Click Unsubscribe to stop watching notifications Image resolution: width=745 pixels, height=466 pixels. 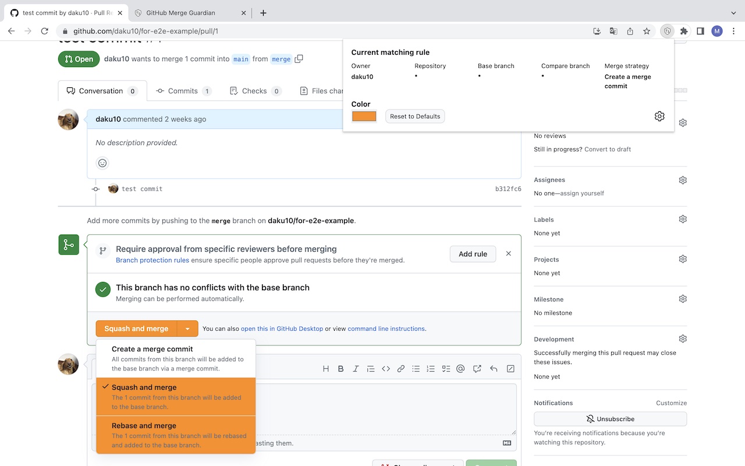[610, 419]
